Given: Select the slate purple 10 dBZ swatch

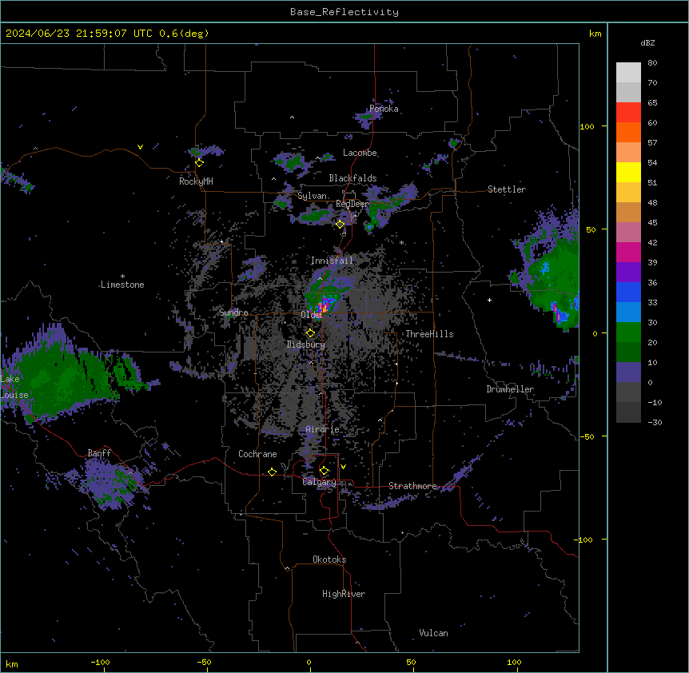Looking at the screenshot, I should point(628,372).
